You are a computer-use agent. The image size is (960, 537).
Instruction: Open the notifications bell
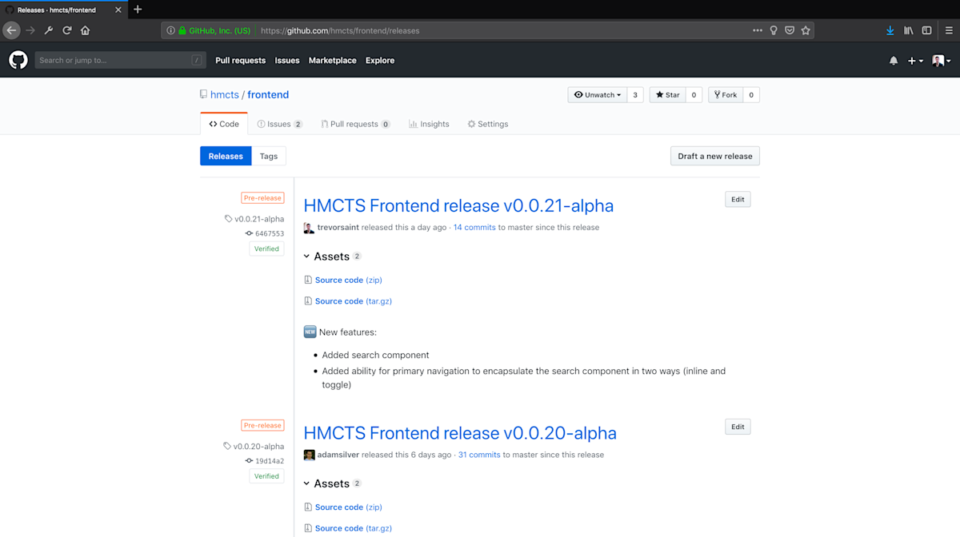coord(894,61)
